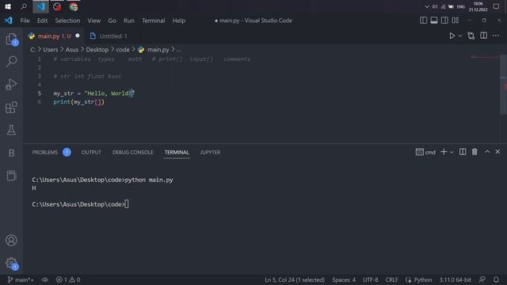Expand the breadcrumb ellipsis symbol

[179, 50]
